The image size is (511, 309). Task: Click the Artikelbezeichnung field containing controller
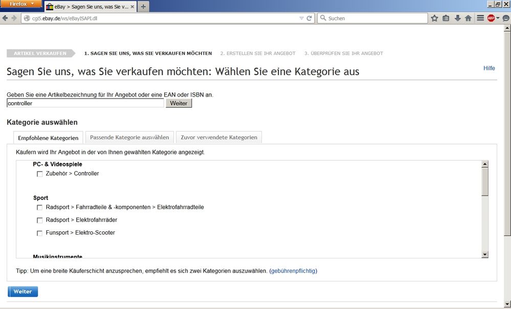point(85,103)
